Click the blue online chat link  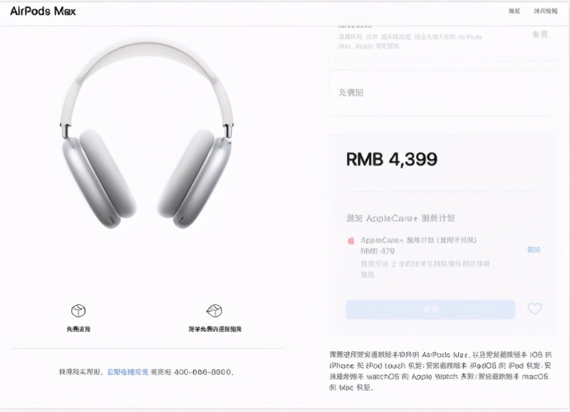coord(128,372)
